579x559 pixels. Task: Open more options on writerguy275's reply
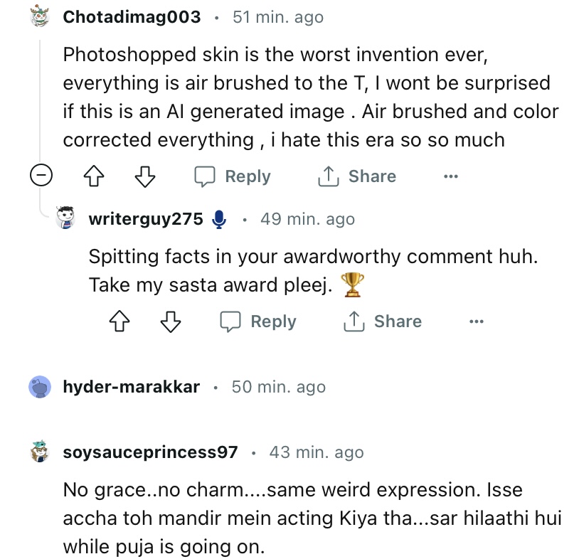click(476, 321)
